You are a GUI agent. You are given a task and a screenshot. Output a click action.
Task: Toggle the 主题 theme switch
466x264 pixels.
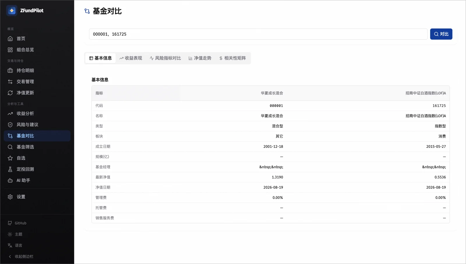37,234
